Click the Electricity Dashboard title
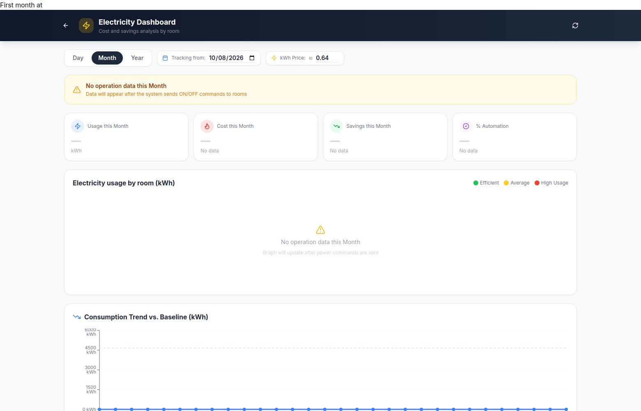 (x=137, y=22)
